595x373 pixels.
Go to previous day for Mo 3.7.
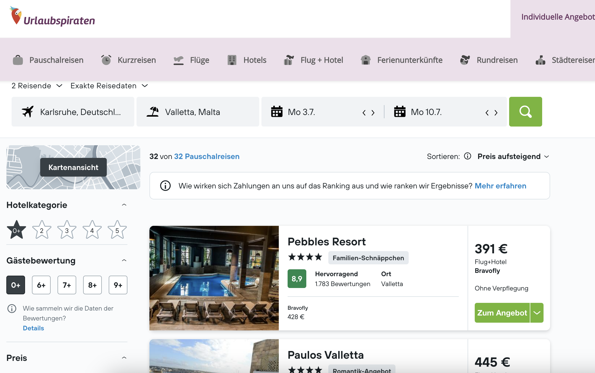pyautogui.click(x=364, y=113)
